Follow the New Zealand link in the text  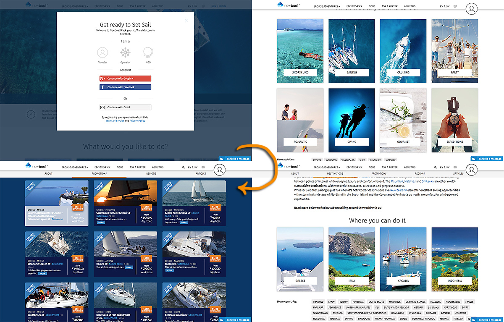(399, 190)
